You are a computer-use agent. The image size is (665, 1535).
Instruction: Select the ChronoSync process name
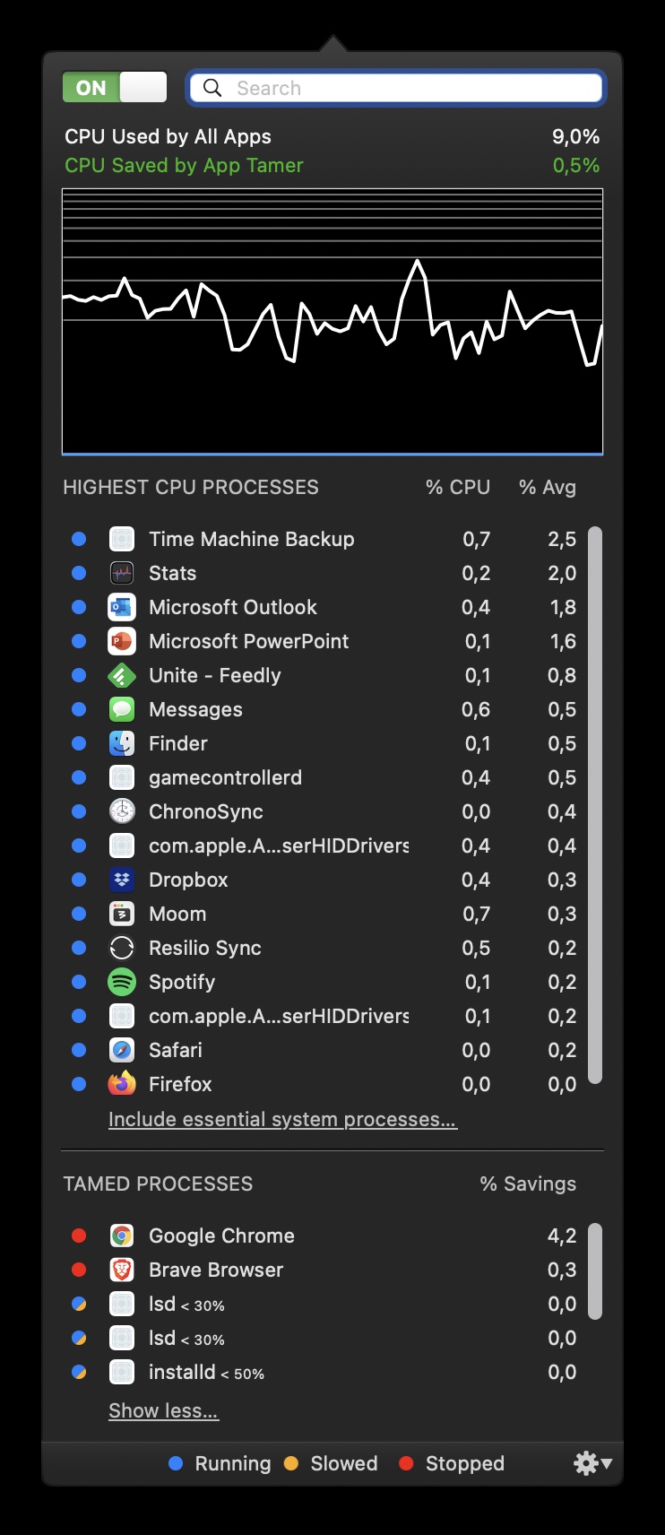(x=206, y=811)
